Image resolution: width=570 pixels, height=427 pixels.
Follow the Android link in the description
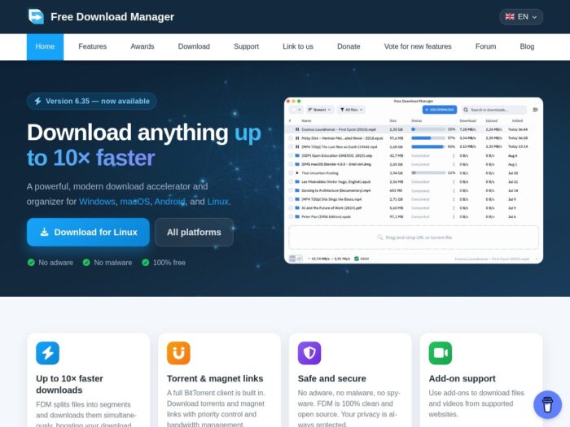pos(169,201)
